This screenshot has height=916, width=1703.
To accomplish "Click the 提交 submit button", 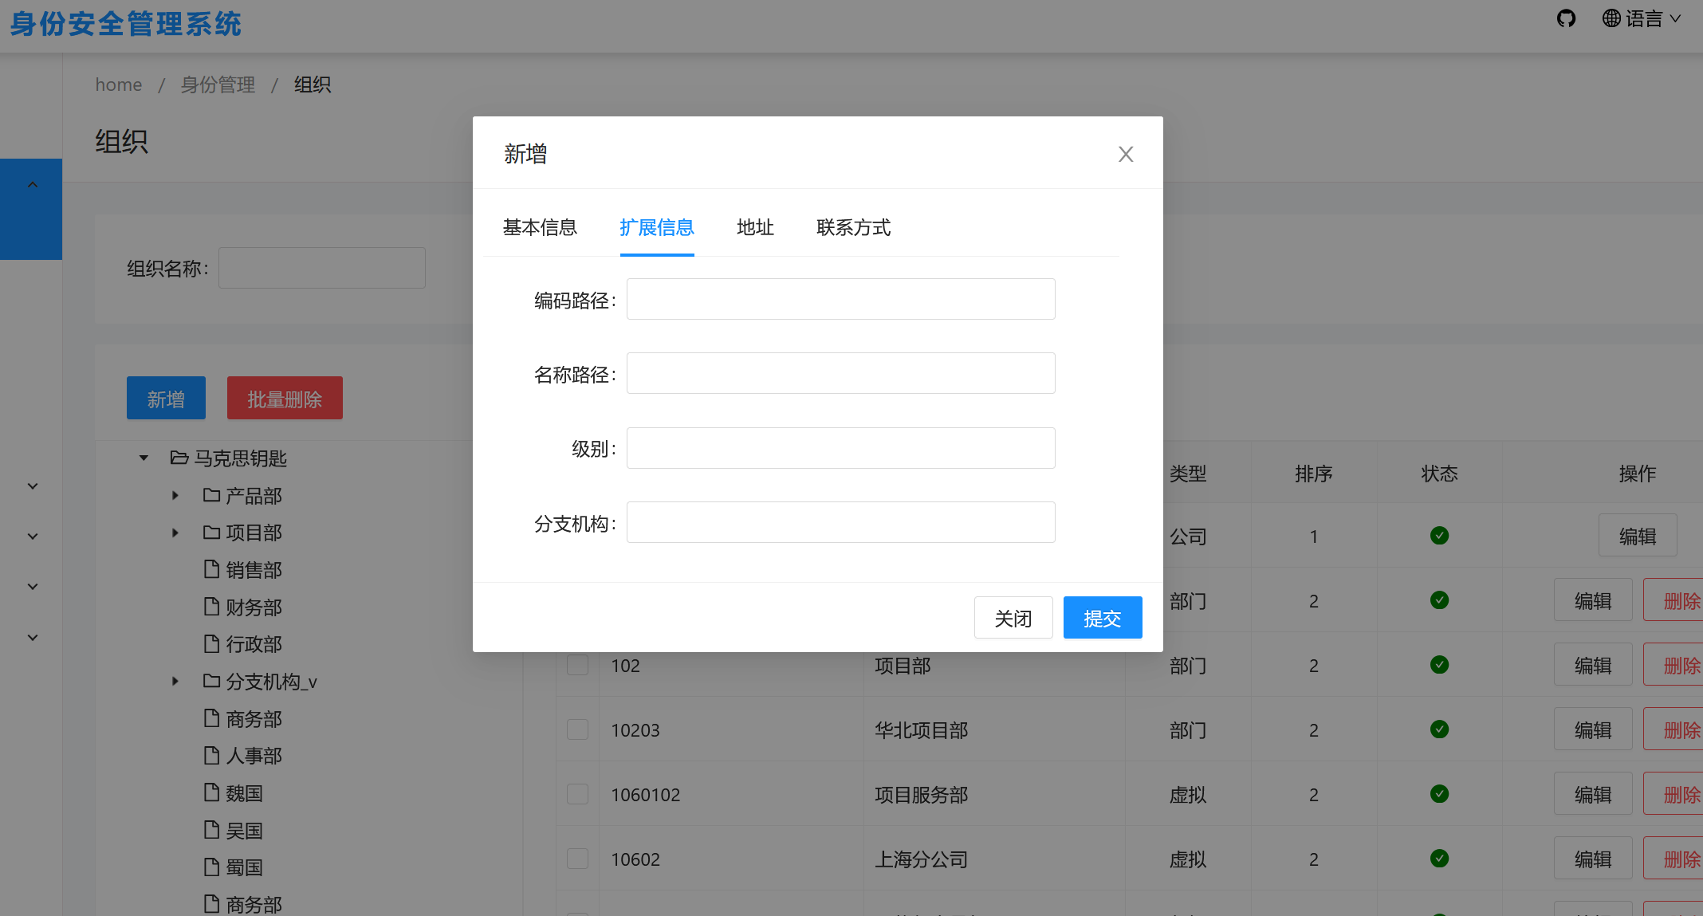I will pyautogui.click(x=1102, y=617).
